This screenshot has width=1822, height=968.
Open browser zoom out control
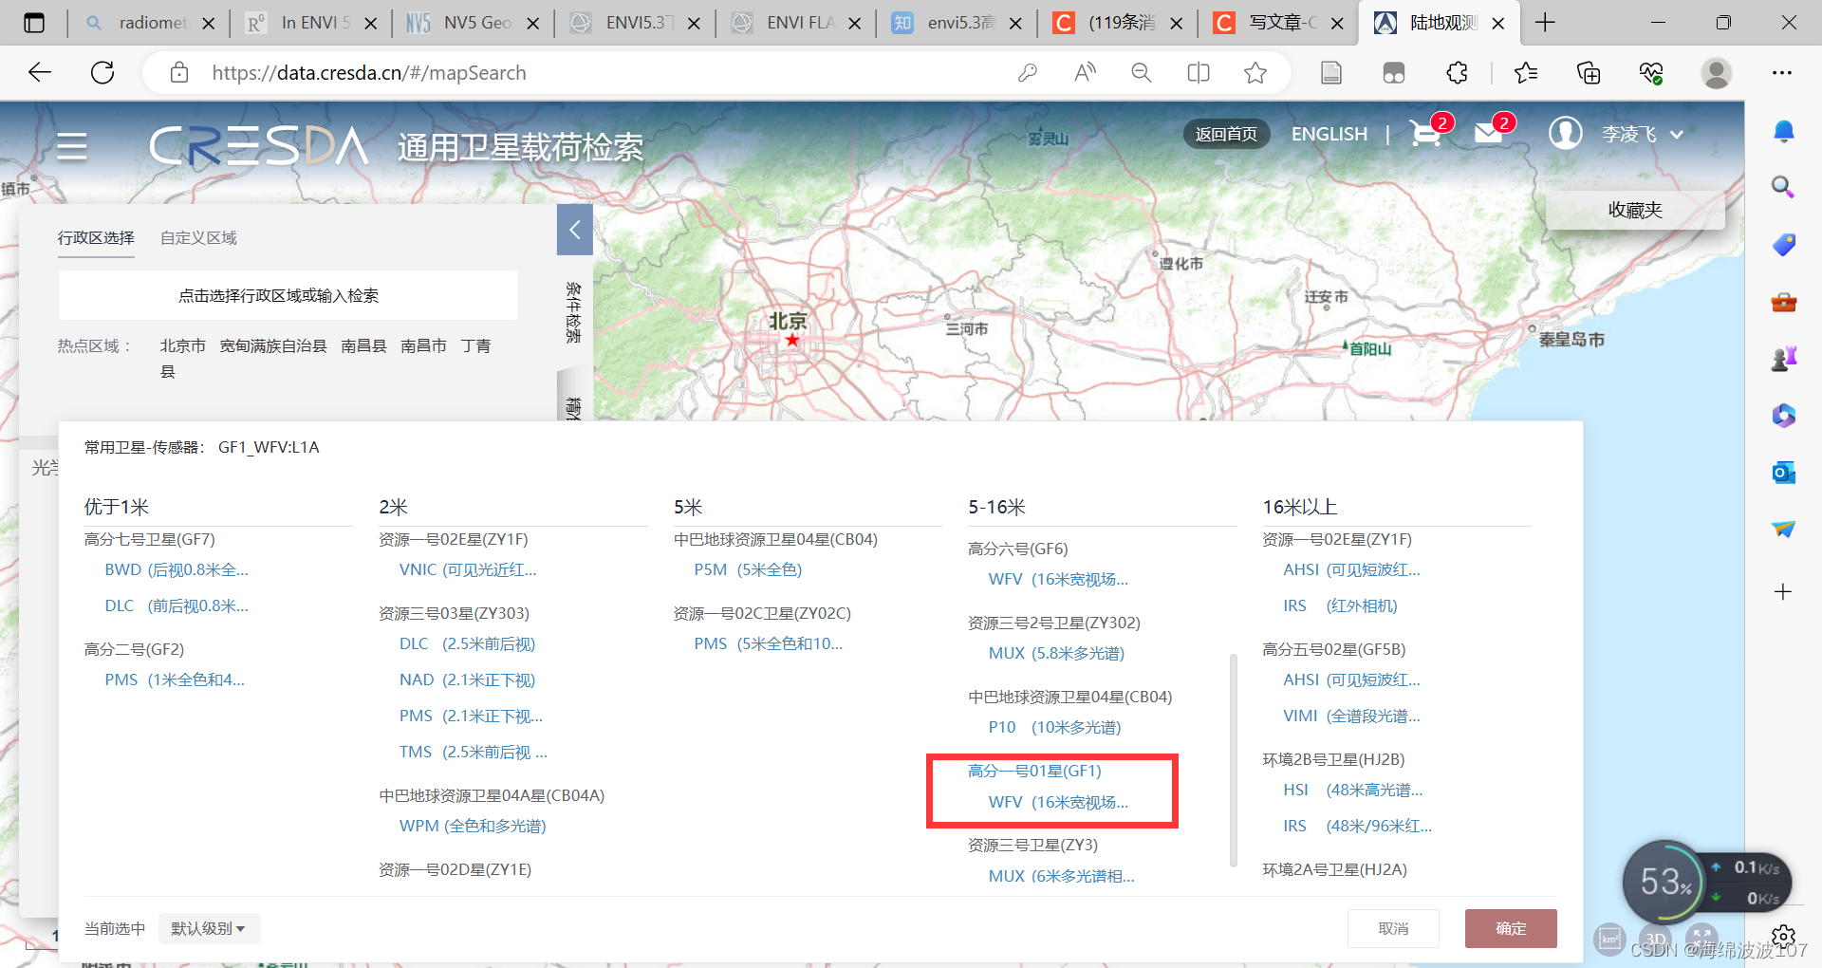pyautogui.click(x=1142, y=72)
